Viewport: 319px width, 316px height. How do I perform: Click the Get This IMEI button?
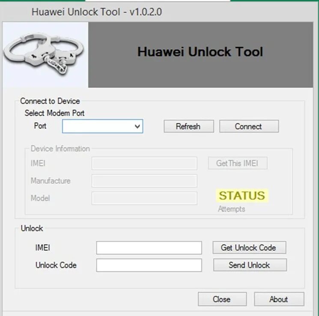(x=237, y=163)
